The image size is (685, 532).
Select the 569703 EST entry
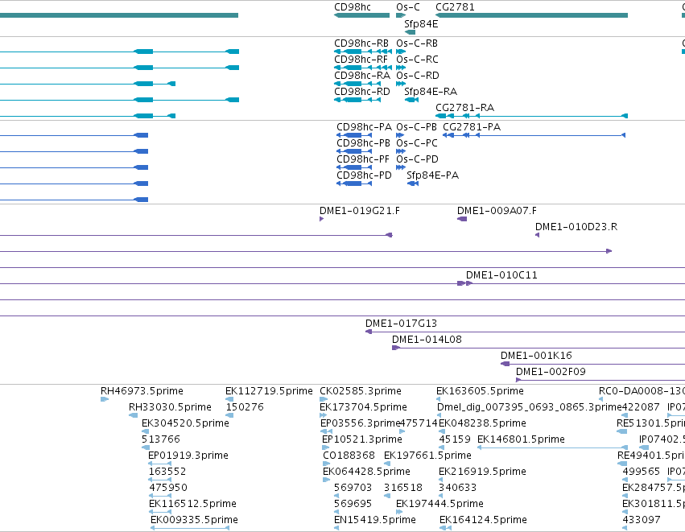(x=336, y=496)
